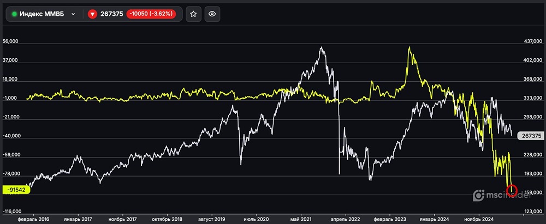Click the январь 2017 date label

pos(78,220)
